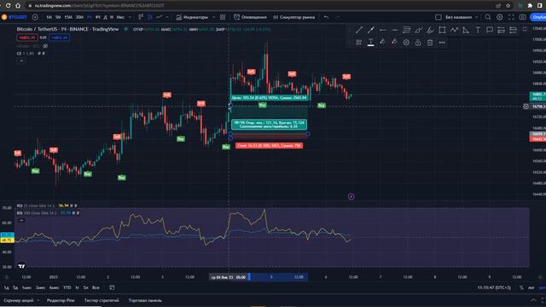Click the chart timezone clock display
The height and width of the screenshot is (307, 546).
point(494,287)
